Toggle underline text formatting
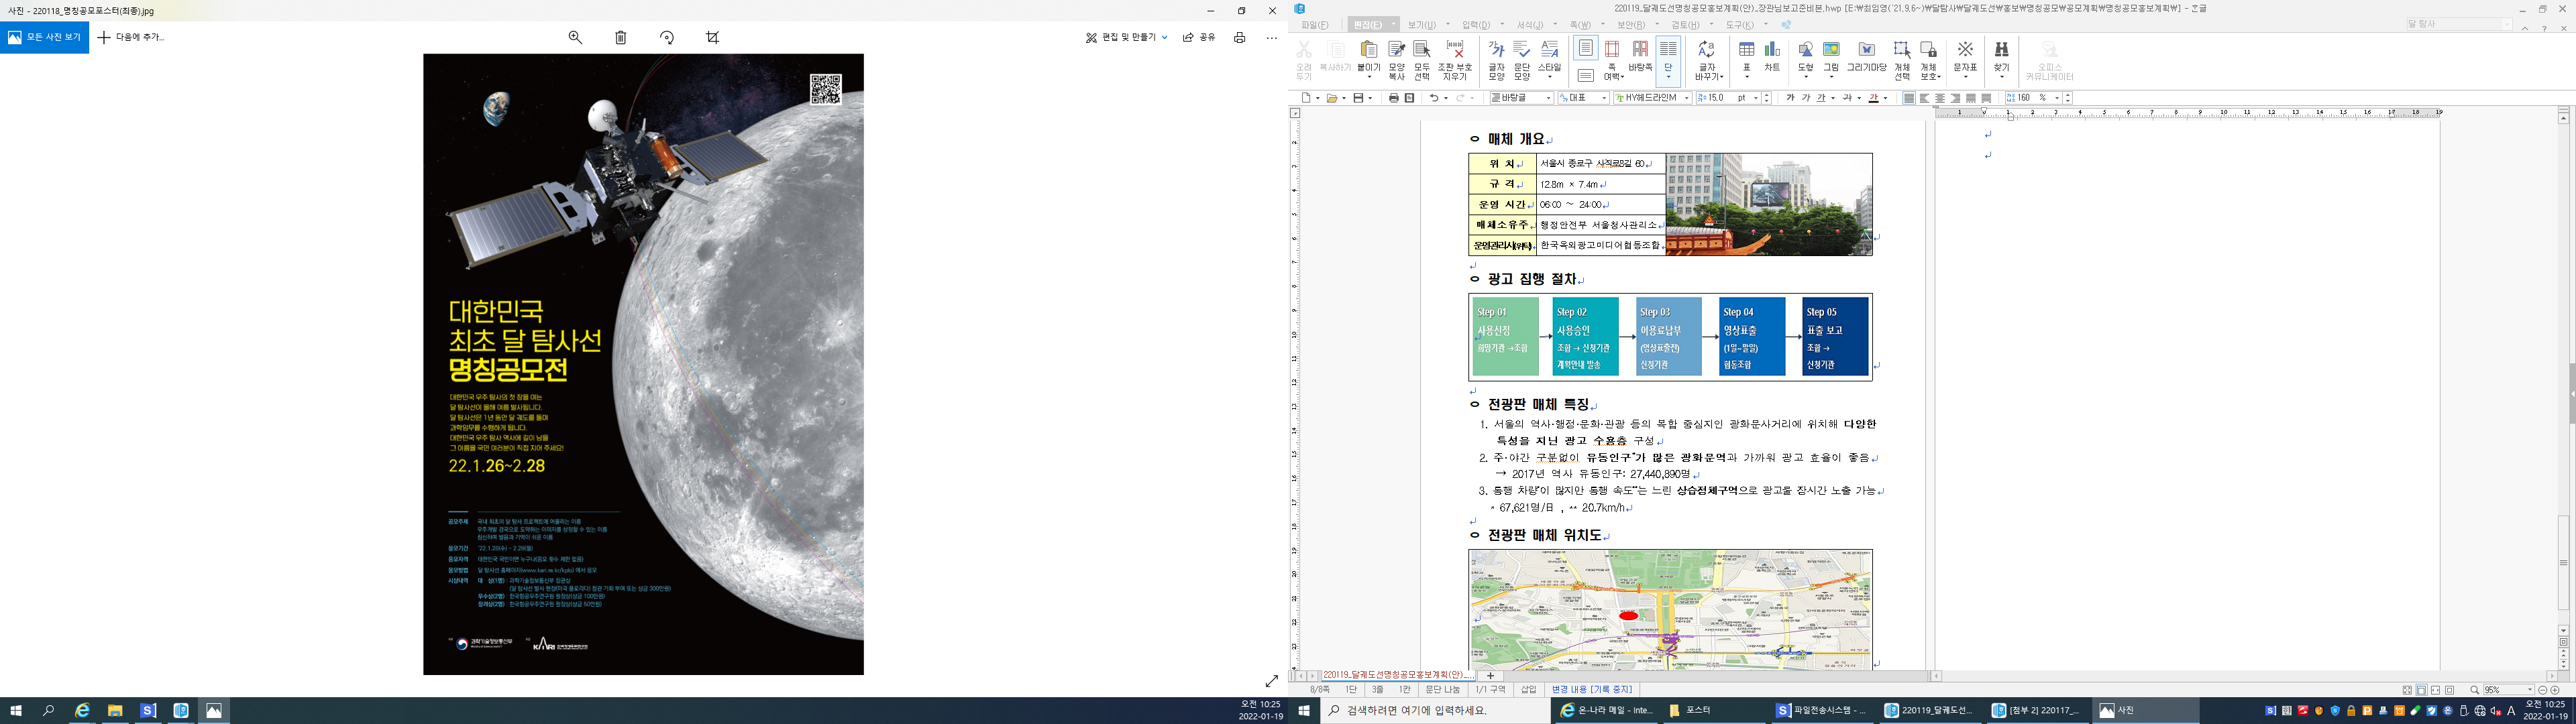The width and height of the screenshot is (2576, 724). pyautogui.click(x=1821, y=98)
